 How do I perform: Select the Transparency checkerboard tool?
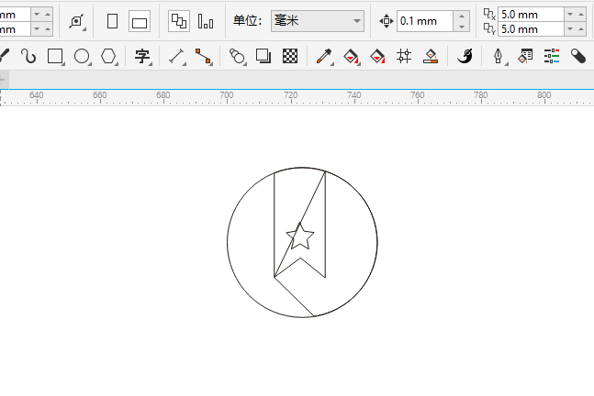[x=290, y=56]
